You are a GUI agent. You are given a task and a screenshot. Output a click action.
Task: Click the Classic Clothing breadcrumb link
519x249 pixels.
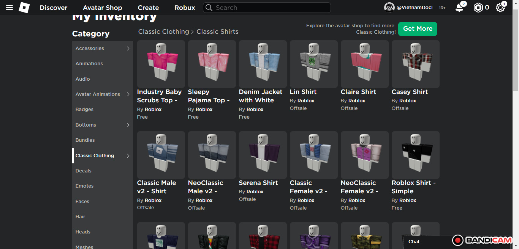click(x=163, y=32)
